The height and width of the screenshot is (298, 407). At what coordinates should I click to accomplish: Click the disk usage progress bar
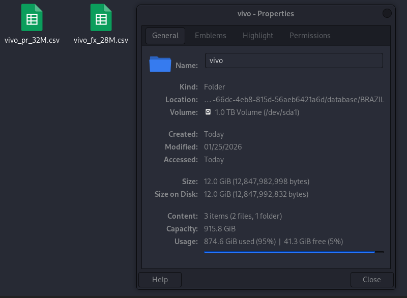[x=294, y=252]
